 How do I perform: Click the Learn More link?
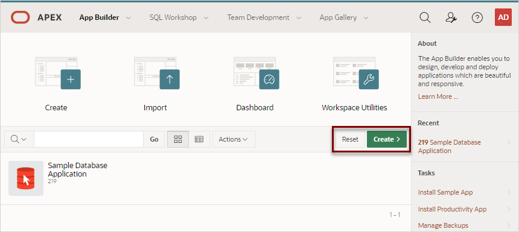point(438,96)
